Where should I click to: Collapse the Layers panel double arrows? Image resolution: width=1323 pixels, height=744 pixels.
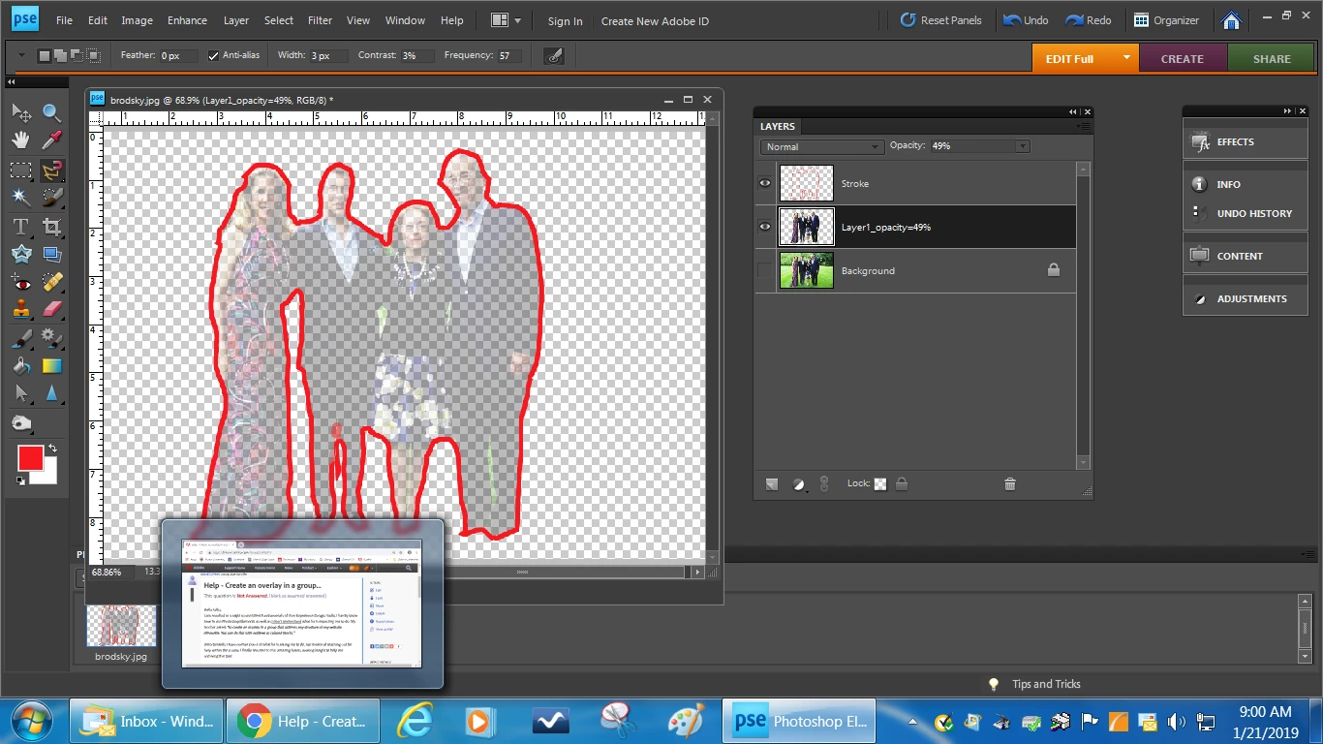1073,112
